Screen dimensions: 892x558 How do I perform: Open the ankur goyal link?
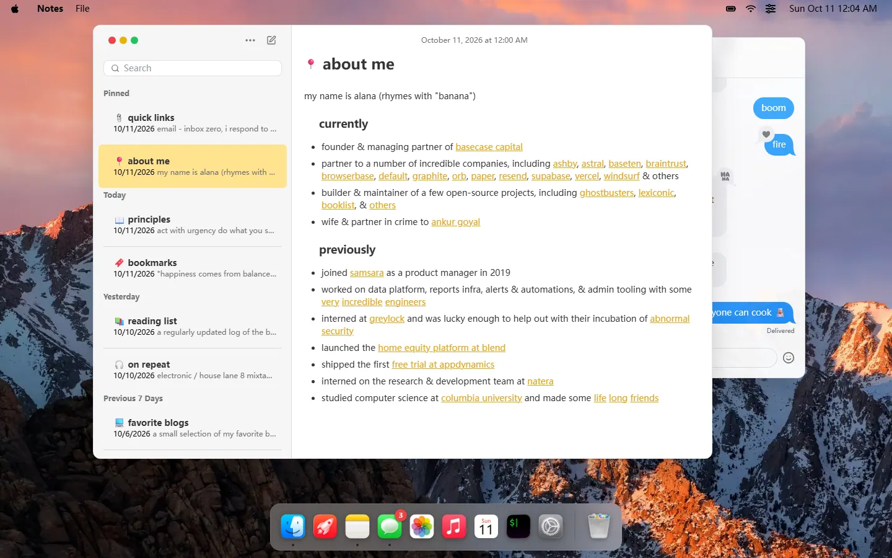point(455,222)
